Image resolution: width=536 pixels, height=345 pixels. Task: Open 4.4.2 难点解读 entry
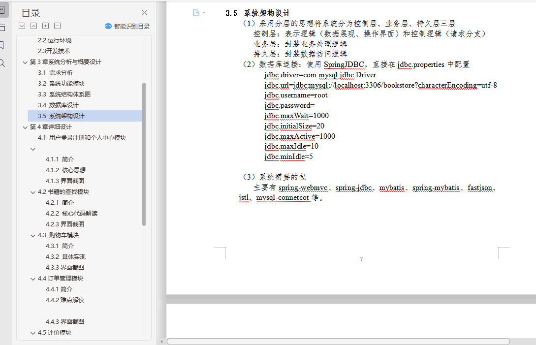pyautogui.click(x=65, y=300)
